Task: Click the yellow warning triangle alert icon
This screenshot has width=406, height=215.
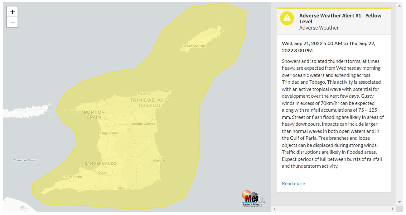Action: tap(287, 18)
